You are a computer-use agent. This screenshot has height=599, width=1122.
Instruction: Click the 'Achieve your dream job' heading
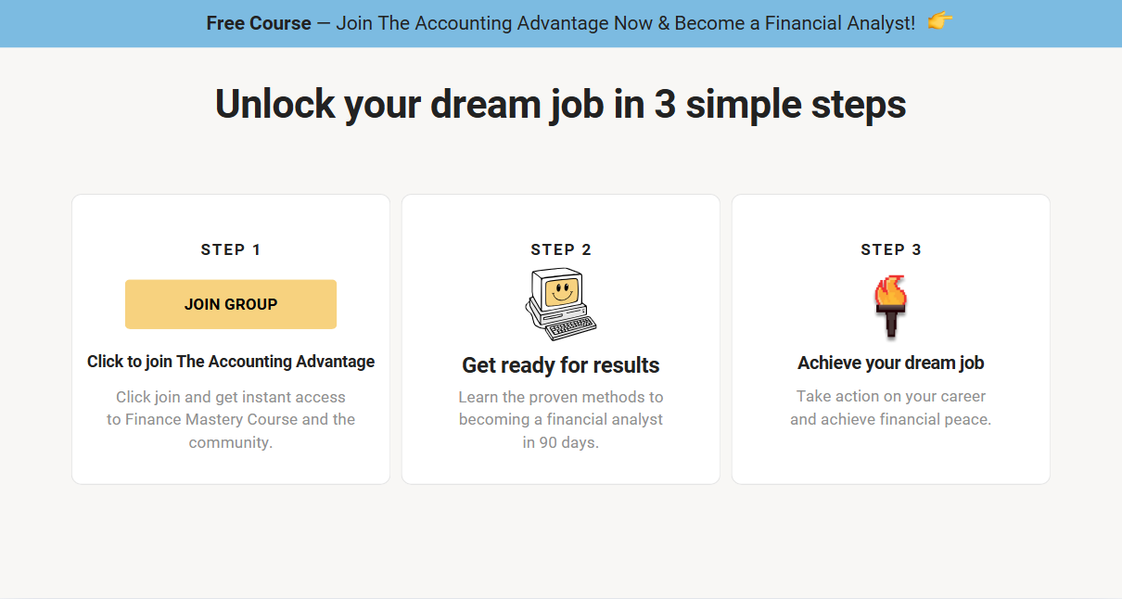891,363
